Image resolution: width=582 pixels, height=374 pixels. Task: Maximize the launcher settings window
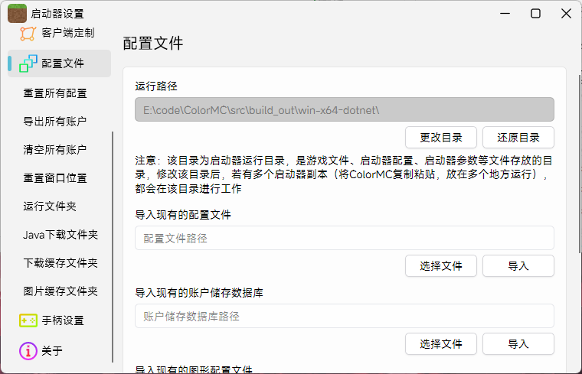(535, 13)
